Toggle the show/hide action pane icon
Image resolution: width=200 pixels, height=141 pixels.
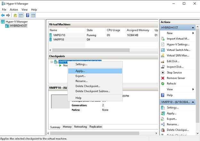pyautogui.click(x=33, y=15)
